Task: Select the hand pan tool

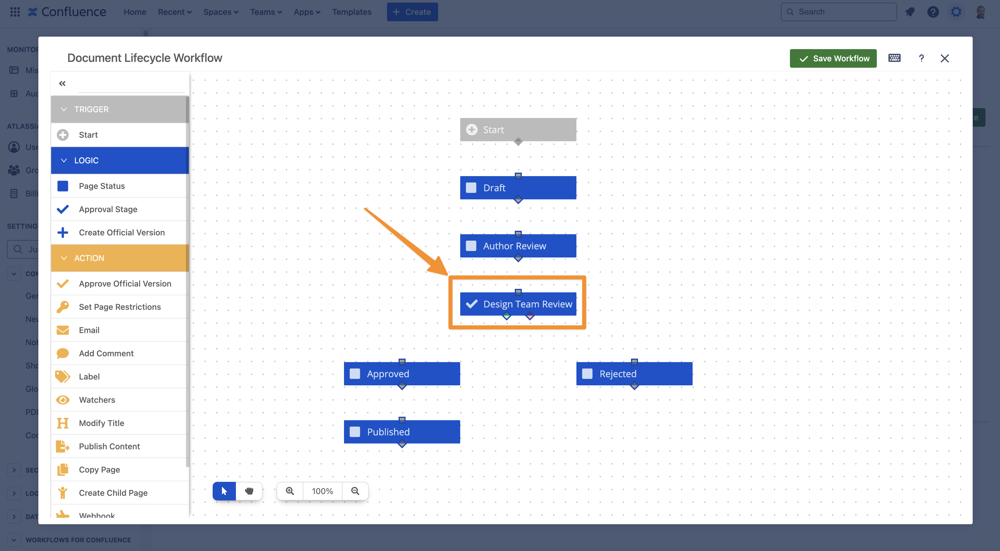Action: [249, 491]
